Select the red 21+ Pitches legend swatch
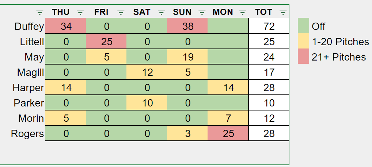372x167 pixels. (303, 57)
